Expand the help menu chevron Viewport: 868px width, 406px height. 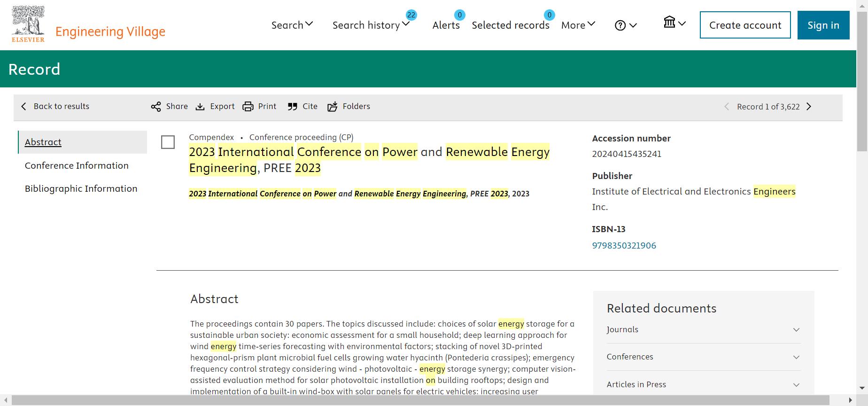coord(633,26)
